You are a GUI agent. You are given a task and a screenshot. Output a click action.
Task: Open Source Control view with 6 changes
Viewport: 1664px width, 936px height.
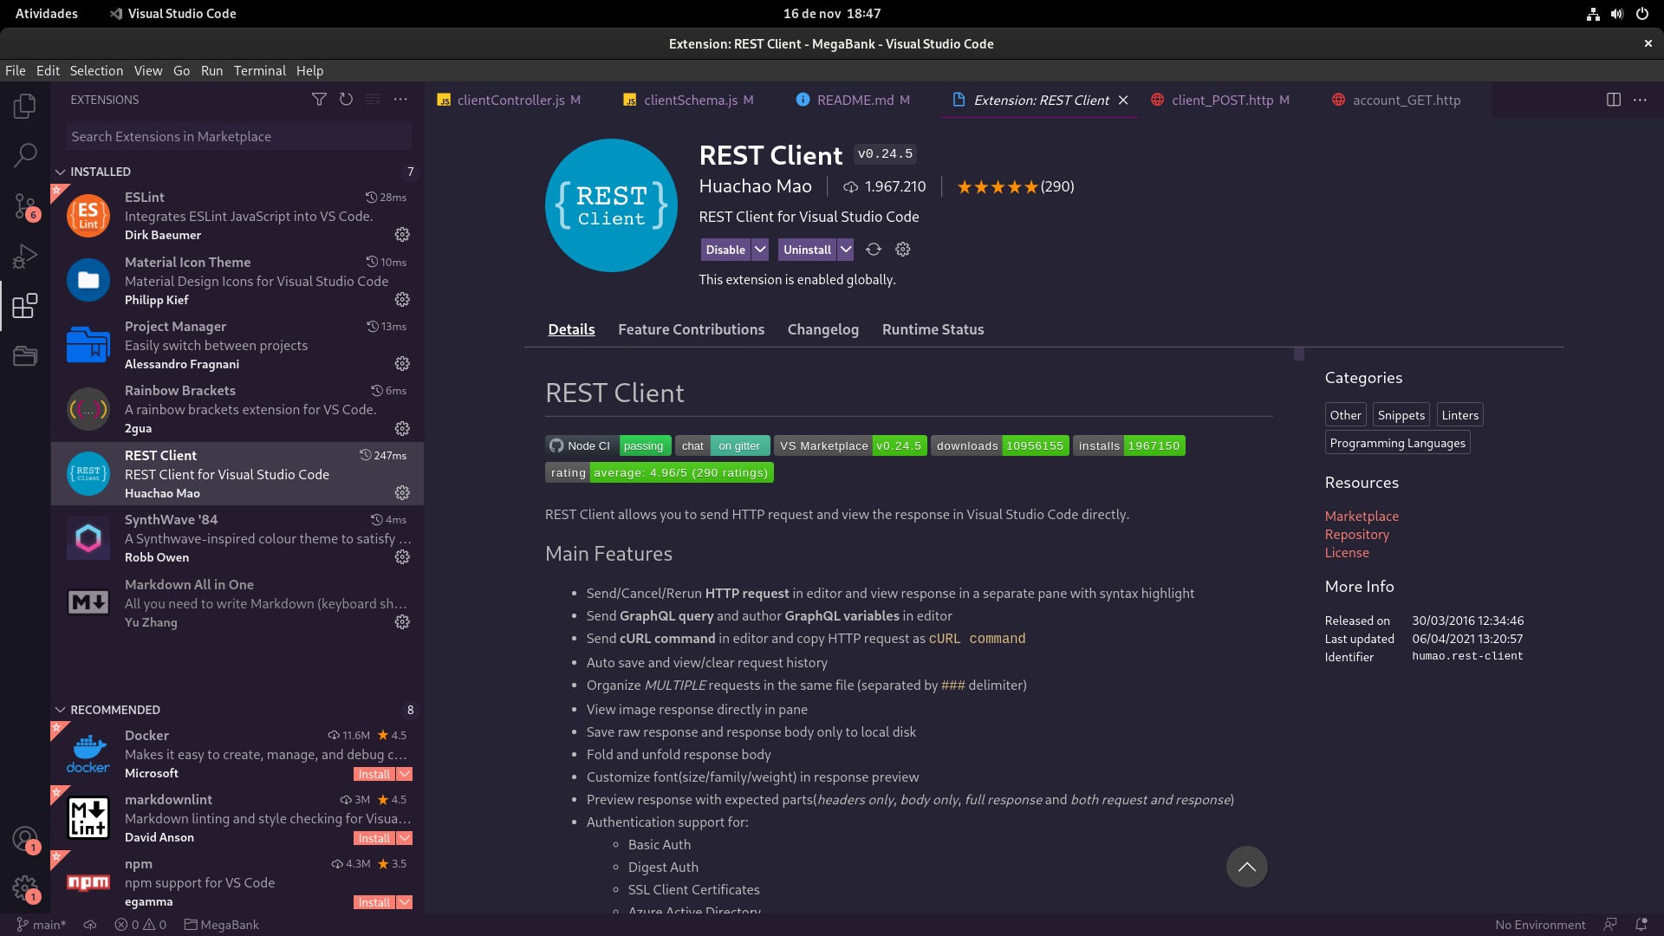[25, 206]
